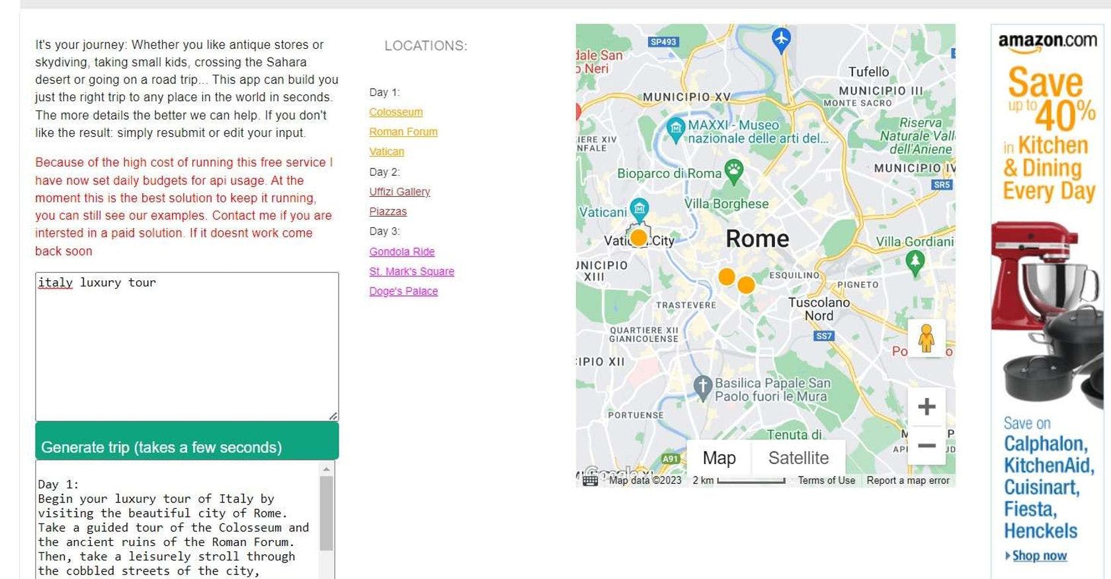Zoom out the map with minus button
1111x579 pixels.
(926, 446)
